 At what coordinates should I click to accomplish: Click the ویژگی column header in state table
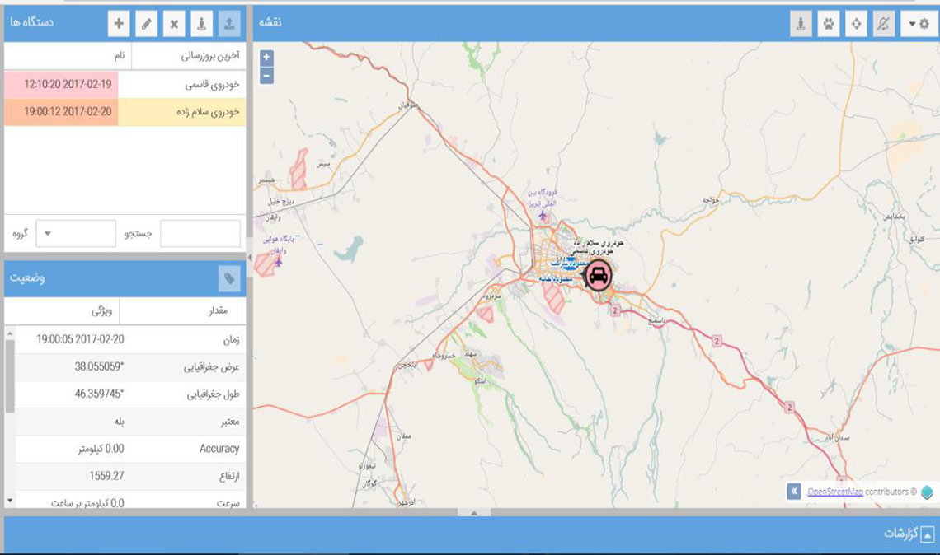[63, 311]
